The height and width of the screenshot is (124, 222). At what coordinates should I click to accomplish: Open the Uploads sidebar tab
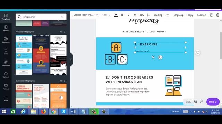(x=6, y=75)
